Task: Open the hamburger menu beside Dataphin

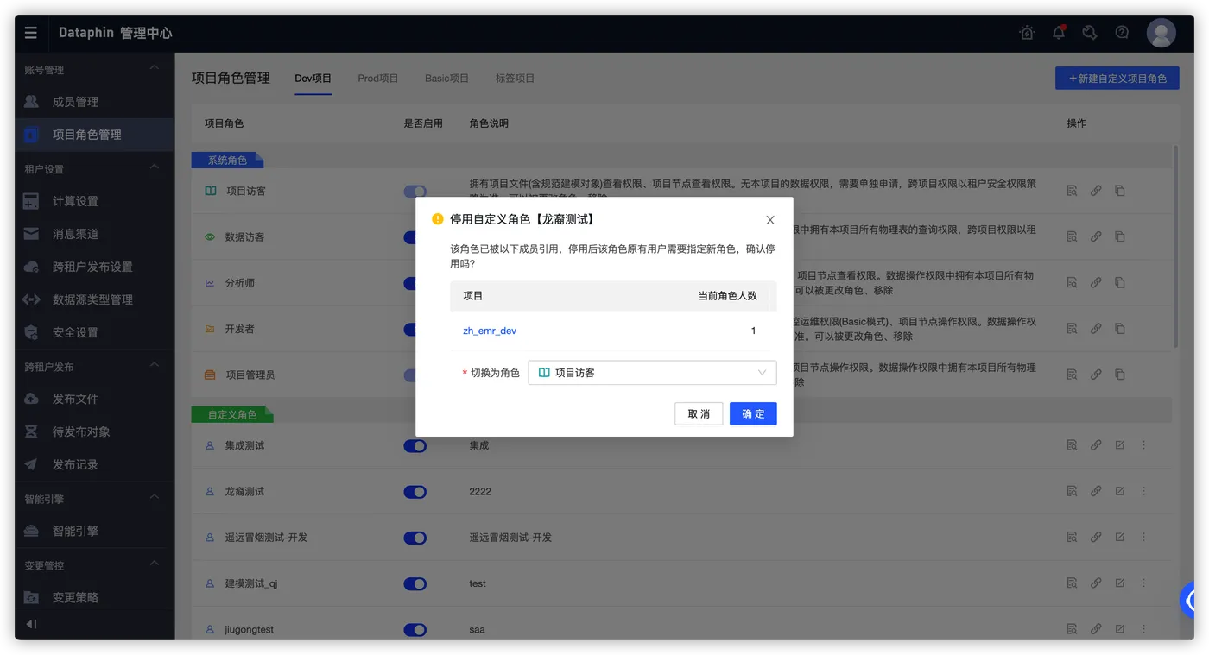Action: [x=31, y=33]
